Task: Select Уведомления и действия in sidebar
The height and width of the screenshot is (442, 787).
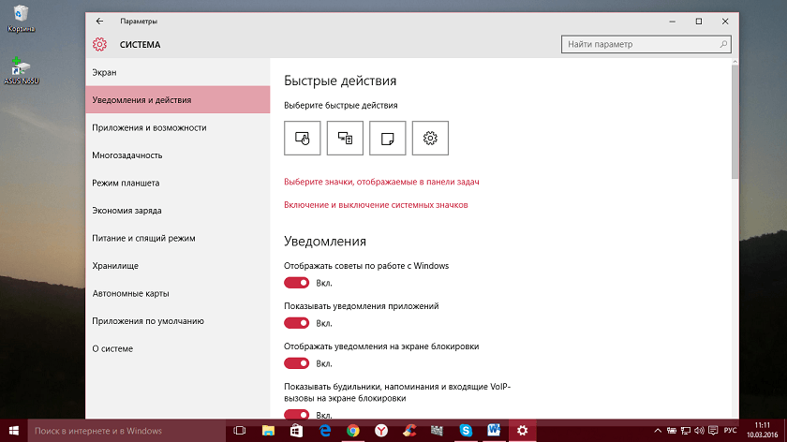Action: coord(178,100)
